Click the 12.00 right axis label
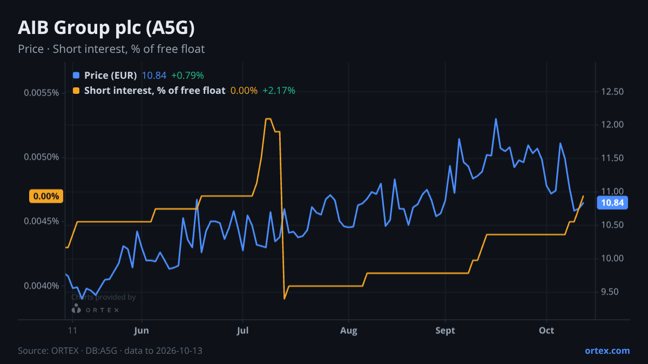 click(x=612, y=125)
